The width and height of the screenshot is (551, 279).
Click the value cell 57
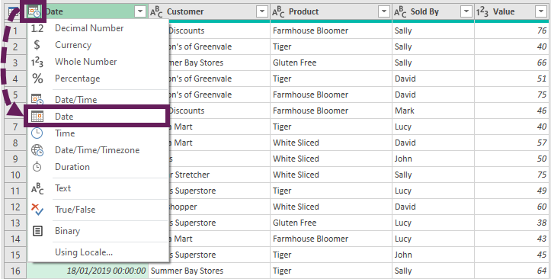pos(512,143)
